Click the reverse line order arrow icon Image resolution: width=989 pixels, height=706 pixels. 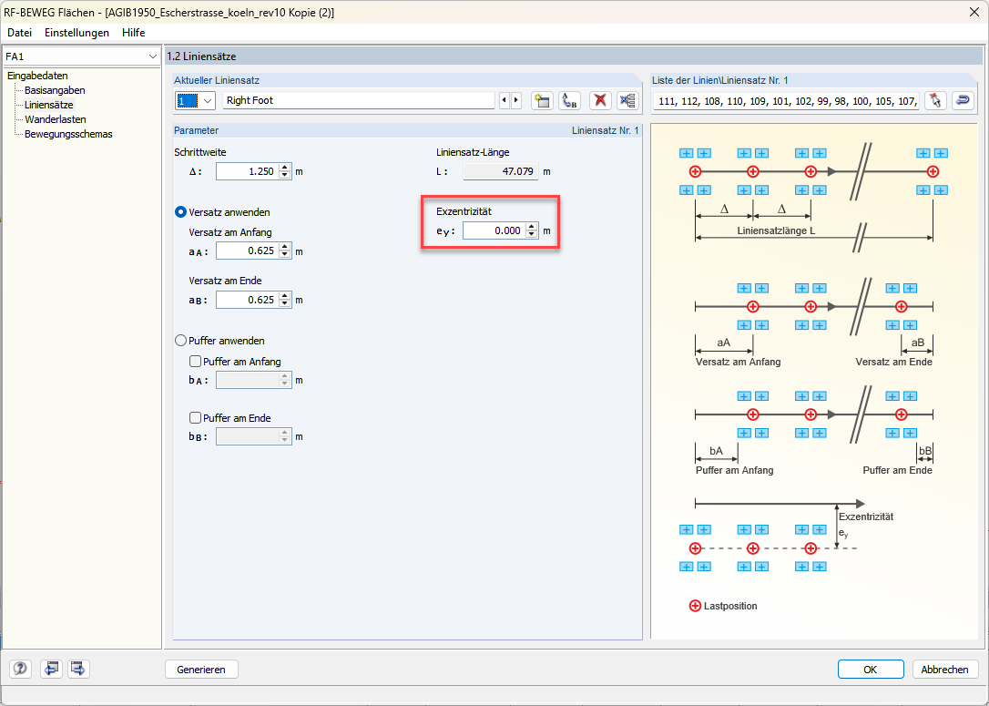click(963, 100)
